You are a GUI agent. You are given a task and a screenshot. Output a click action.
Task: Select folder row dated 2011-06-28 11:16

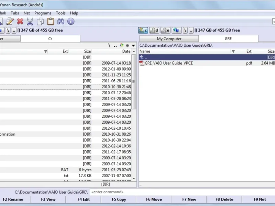tap(65, 81)
